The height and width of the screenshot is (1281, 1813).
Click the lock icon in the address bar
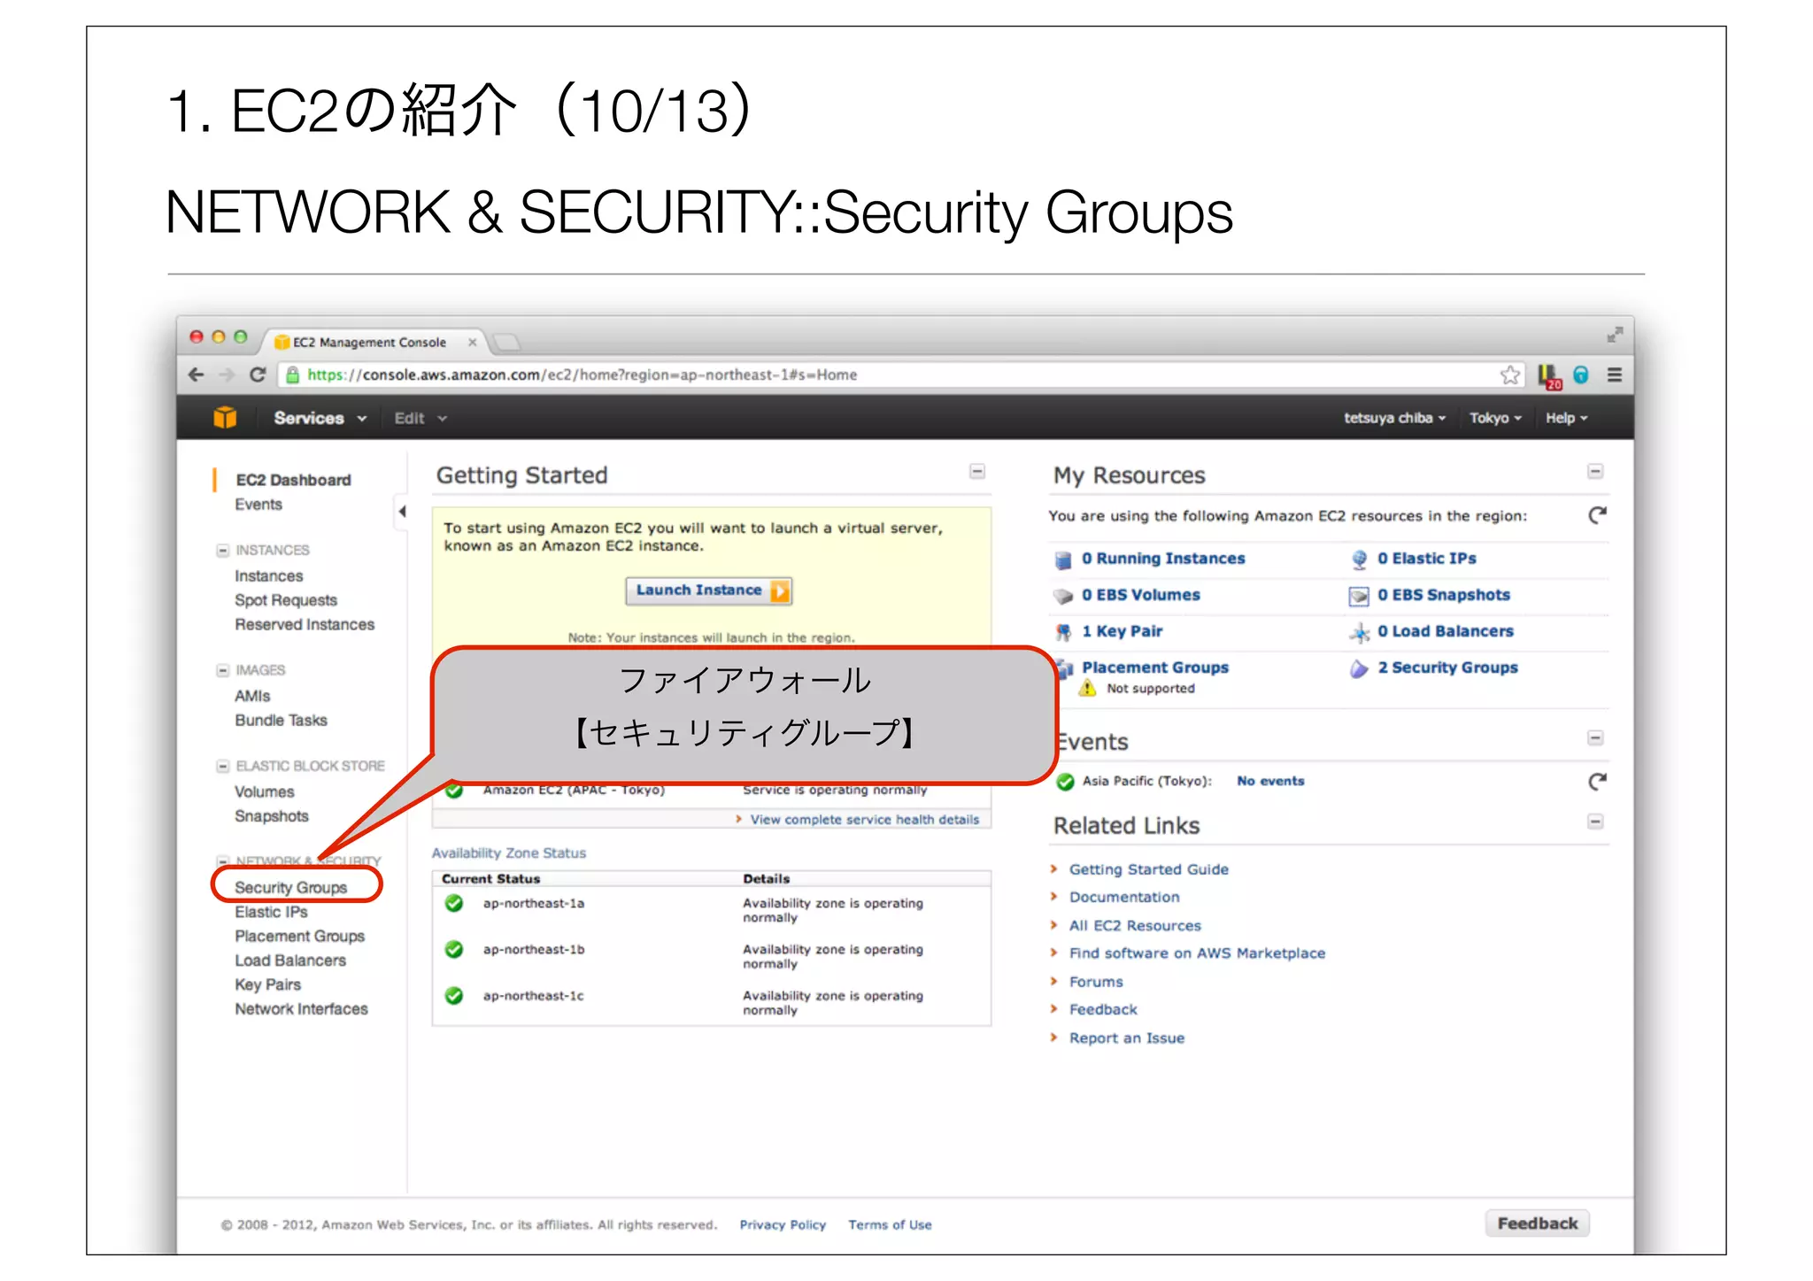[292, 374]
